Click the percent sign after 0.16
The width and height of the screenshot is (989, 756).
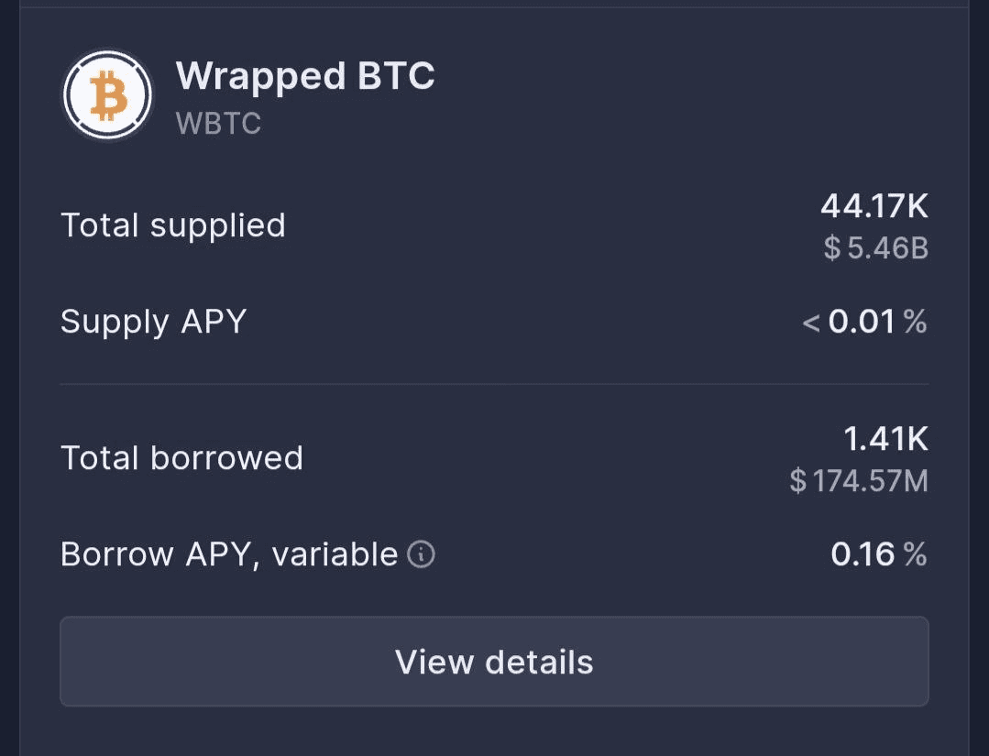coord(915,554)
